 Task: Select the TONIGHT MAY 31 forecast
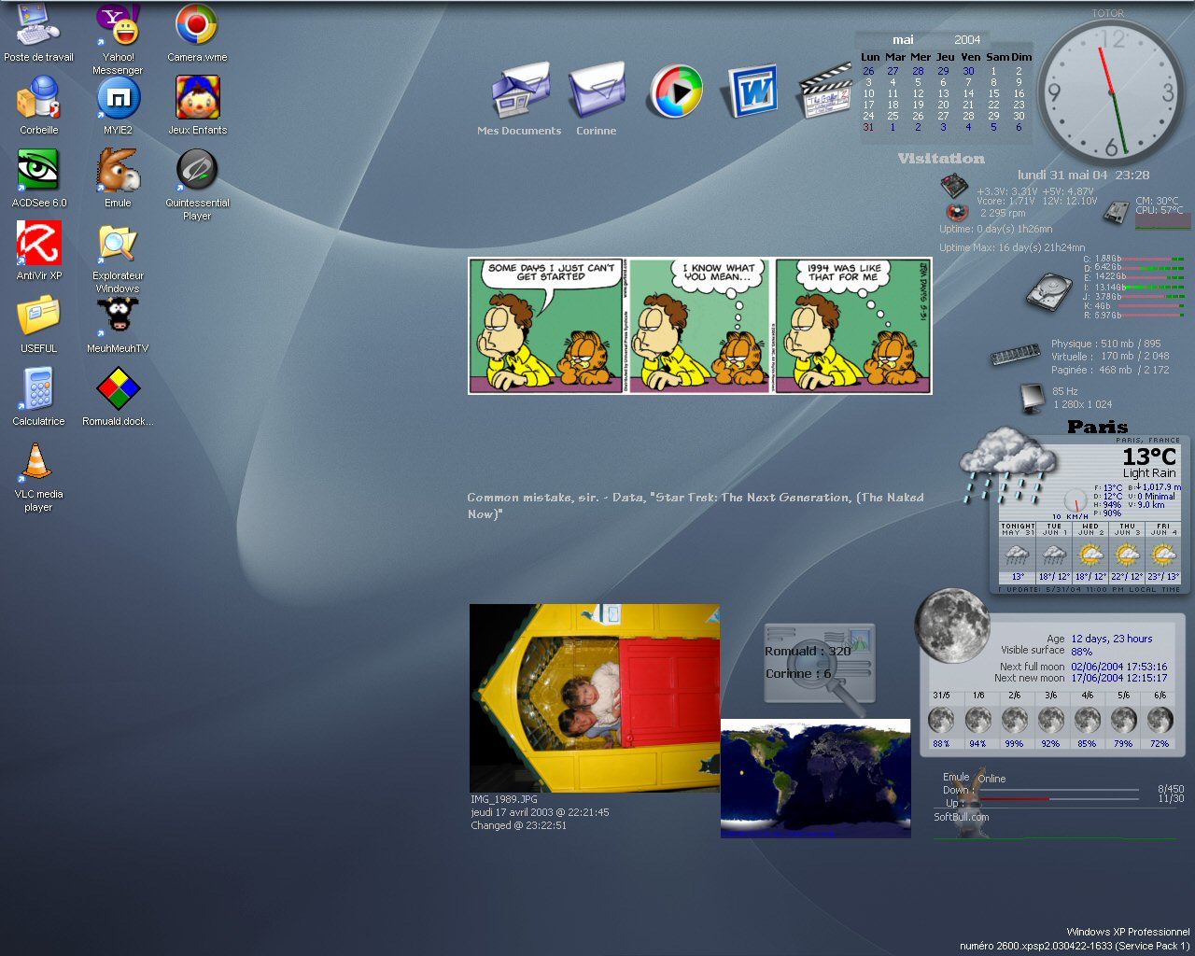click(1018, 552)
